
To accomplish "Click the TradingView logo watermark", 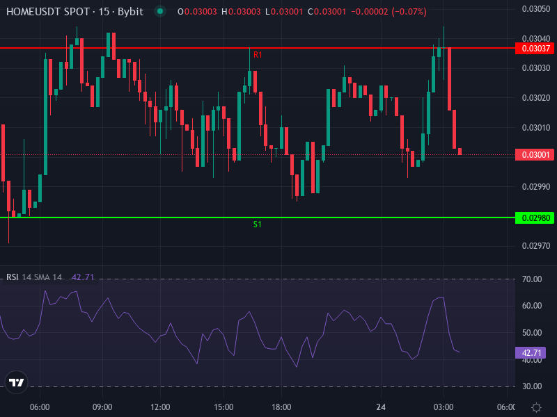I will (x=15, y=382).
